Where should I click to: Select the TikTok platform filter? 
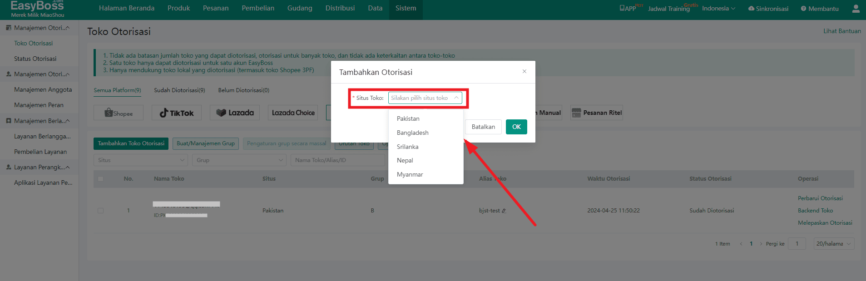[177, 113]
